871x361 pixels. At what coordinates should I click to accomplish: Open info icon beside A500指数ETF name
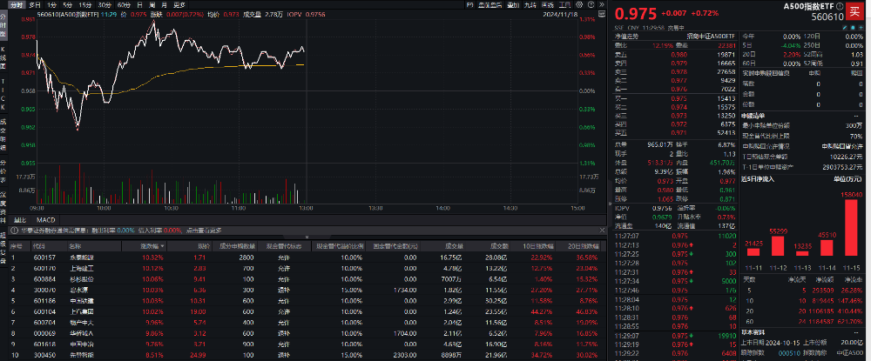840,7
